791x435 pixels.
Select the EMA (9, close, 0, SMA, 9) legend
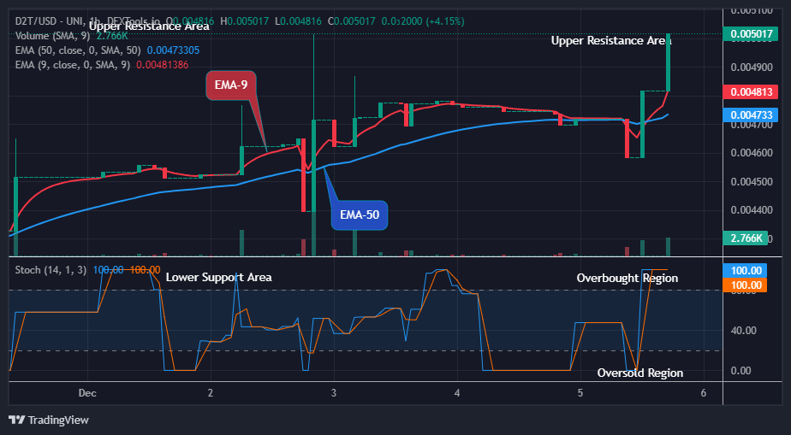[74, 65]
